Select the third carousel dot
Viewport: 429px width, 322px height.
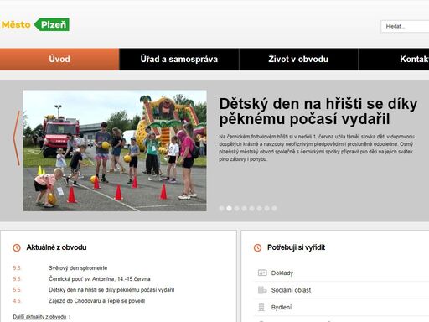click(x=236, y=208)
